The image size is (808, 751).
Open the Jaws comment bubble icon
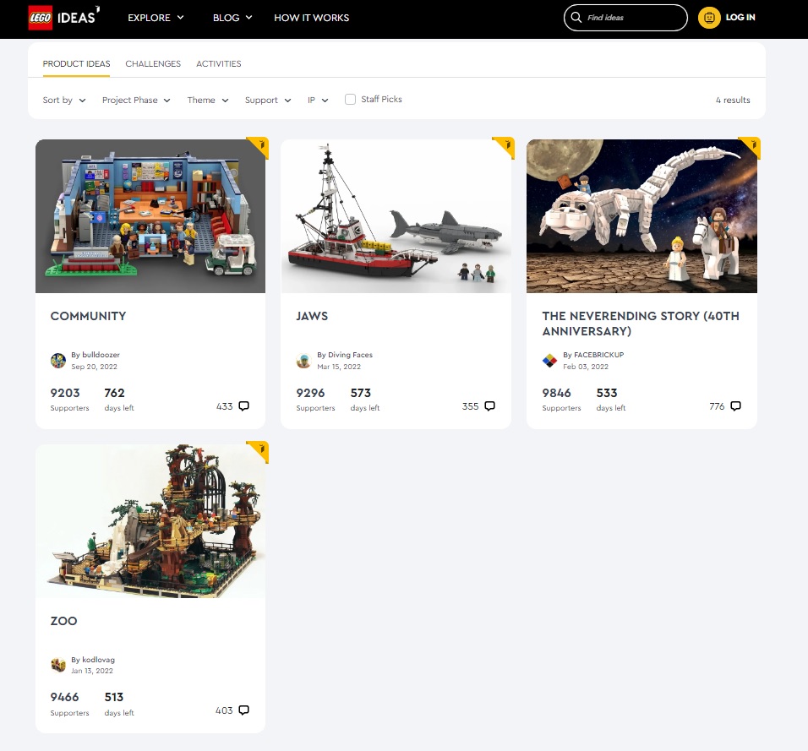pos(489,405)
